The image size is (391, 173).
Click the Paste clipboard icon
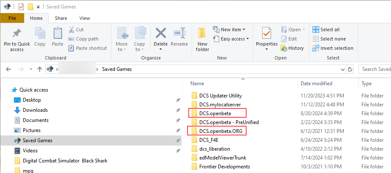(x=57, y=33)
